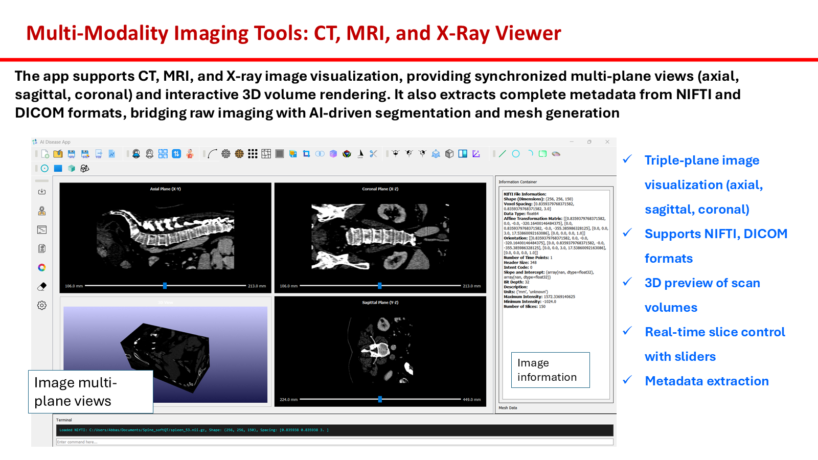Click the second axis-cube view orientation icon
This screenshot has width=818, height=460.
point(409,154)
